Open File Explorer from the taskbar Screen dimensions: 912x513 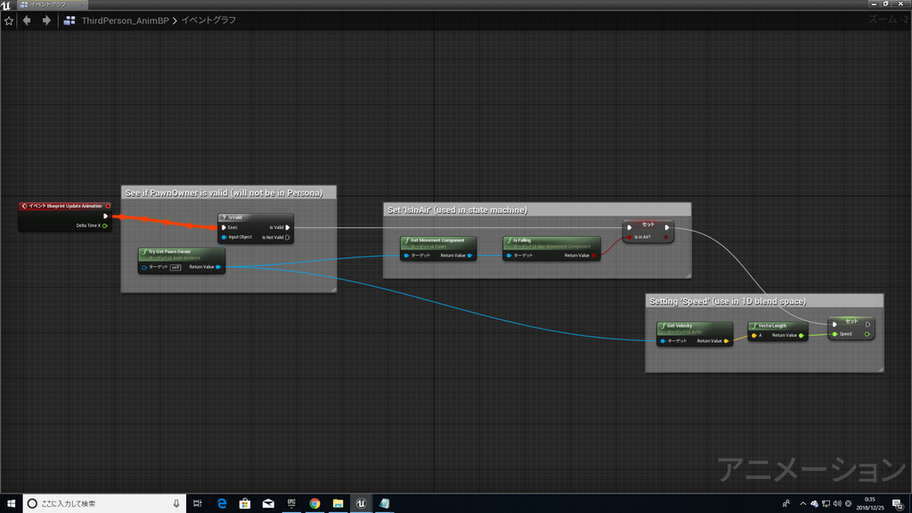(338, 504)
